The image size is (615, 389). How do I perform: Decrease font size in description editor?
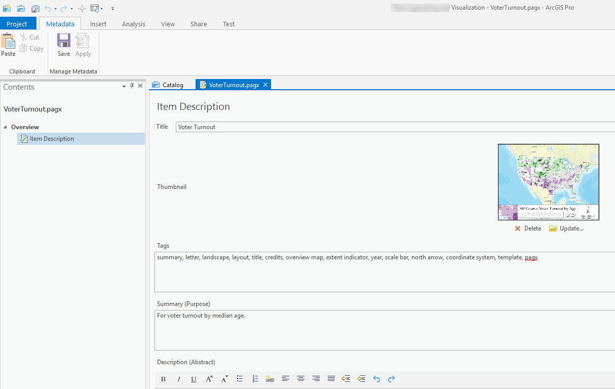point(224,379)
